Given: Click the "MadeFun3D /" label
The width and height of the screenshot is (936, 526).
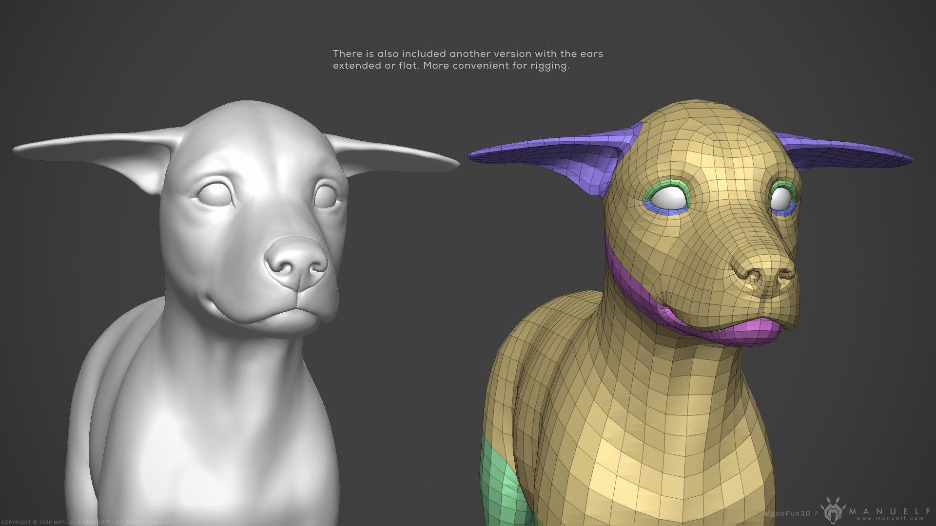Looking at the screenshot, I should click(790, 513).
